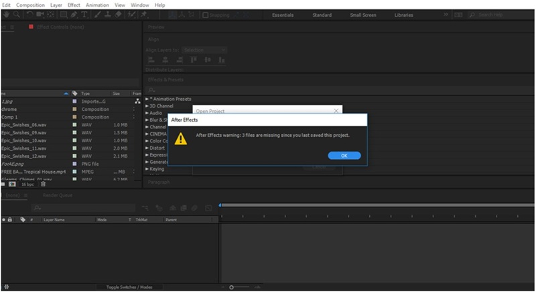Image resolution: width=536 pixels, height=292 pixels.
Task: Click the label tag column icon in Project panel
Action: pos(74,94)
